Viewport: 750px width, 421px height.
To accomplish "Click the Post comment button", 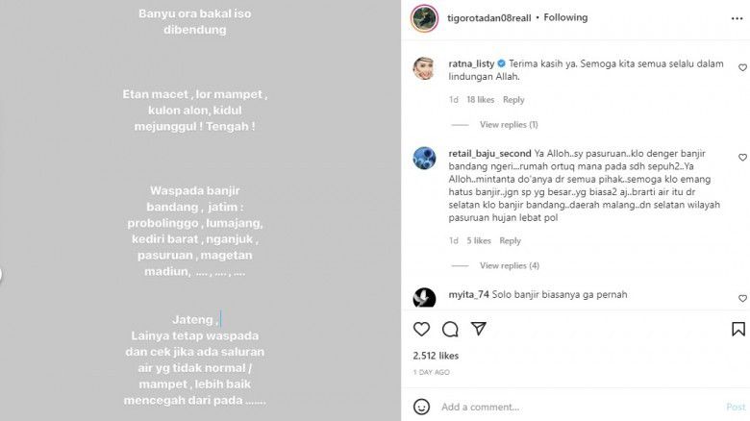I will coord(735,407).
